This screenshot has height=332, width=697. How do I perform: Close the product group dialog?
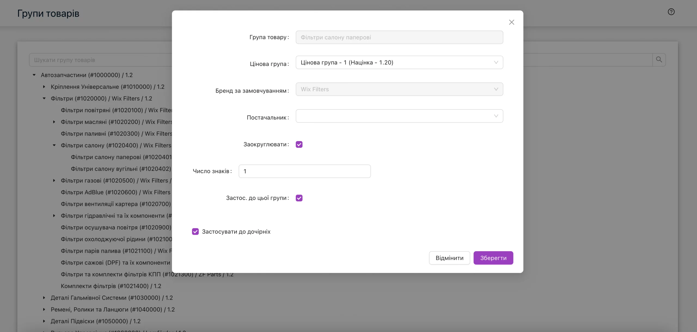pos(511,22)
